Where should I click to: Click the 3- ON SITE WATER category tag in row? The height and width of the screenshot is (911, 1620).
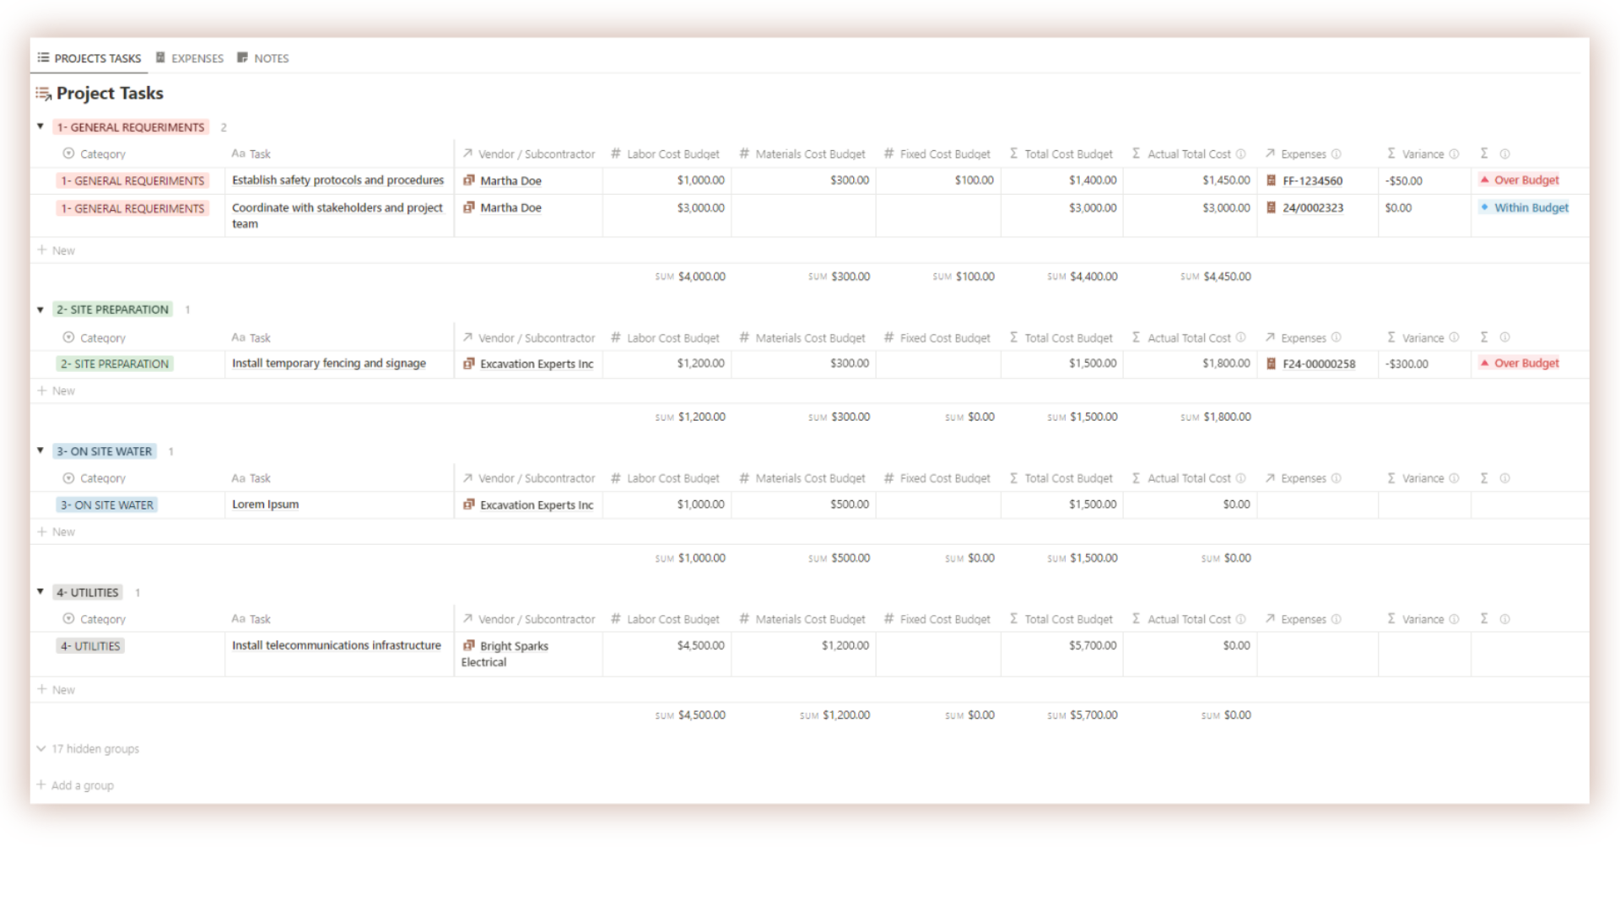click(107, 505)
